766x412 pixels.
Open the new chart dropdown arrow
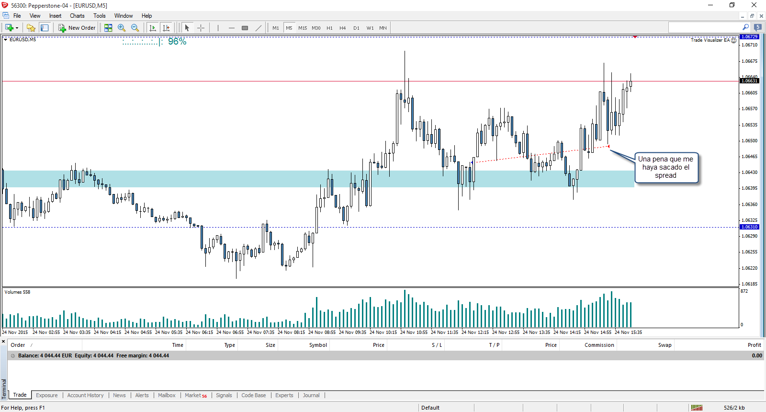tap(17, 28)
